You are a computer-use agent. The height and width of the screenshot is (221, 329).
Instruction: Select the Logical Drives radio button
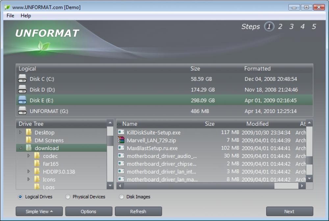20,197
